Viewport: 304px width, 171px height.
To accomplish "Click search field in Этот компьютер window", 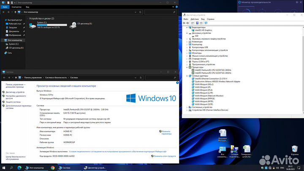I will tap(160, 12).
